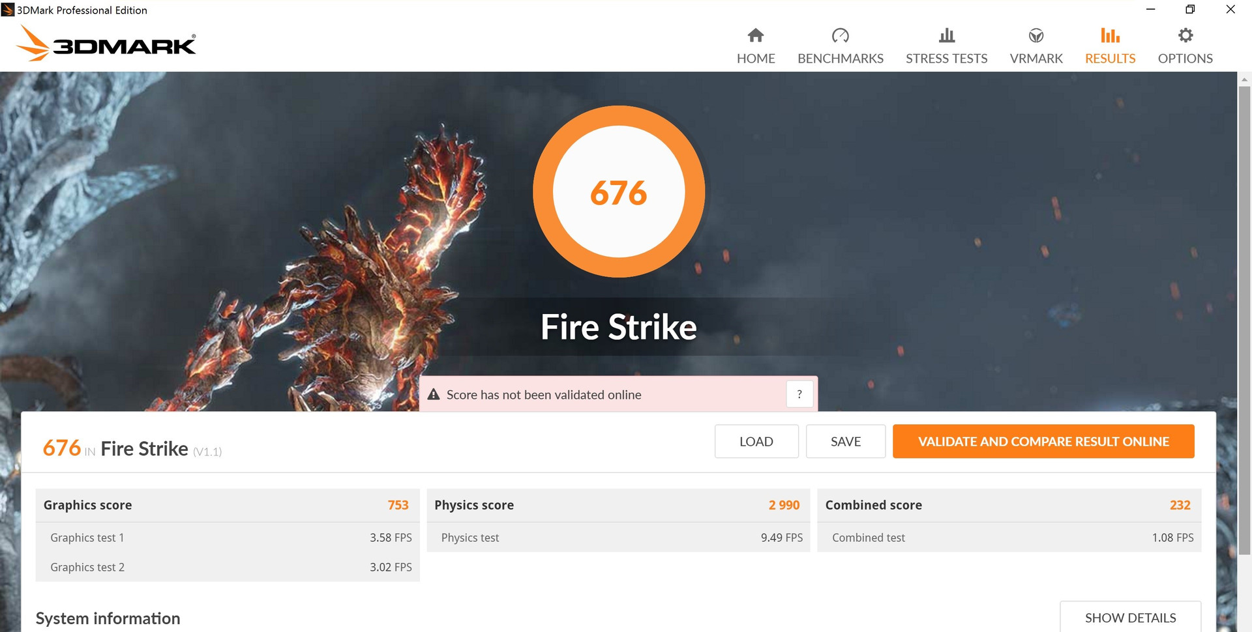Click the Physics score heading
The height and width of the screenshot is (632, 1252).
[474, 505]
